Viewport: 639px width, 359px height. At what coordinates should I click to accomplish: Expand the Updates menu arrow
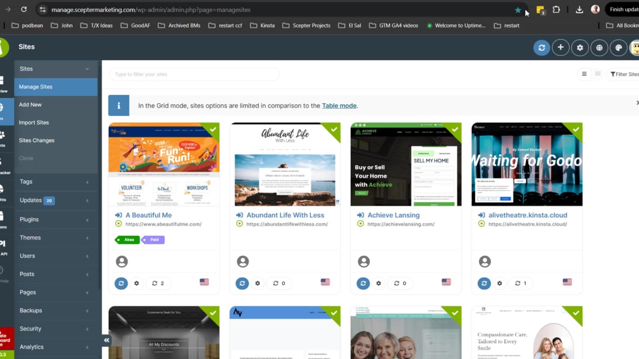point(87,201)
